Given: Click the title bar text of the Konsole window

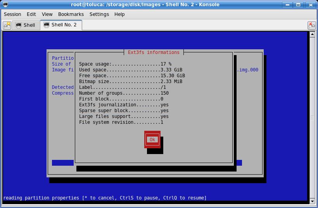Looking at the screenshot, I should click(145, 5).
